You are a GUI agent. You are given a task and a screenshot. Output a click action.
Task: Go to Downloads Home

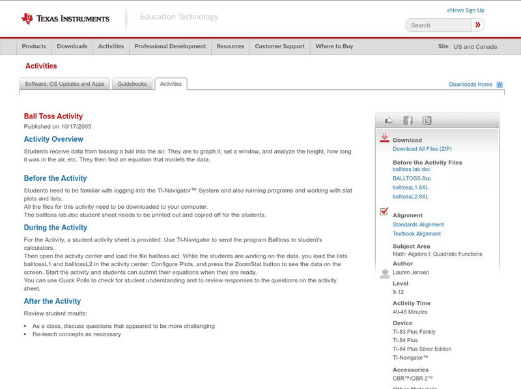click(x=470, y=85)
